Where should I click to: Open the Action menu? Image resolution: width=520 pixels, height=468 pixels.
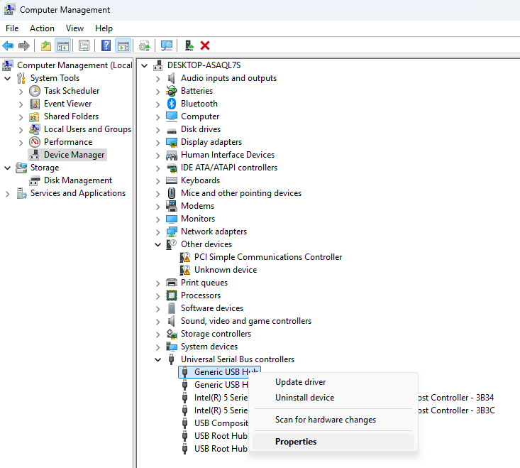pyautogui.click(x=42, y=28)
